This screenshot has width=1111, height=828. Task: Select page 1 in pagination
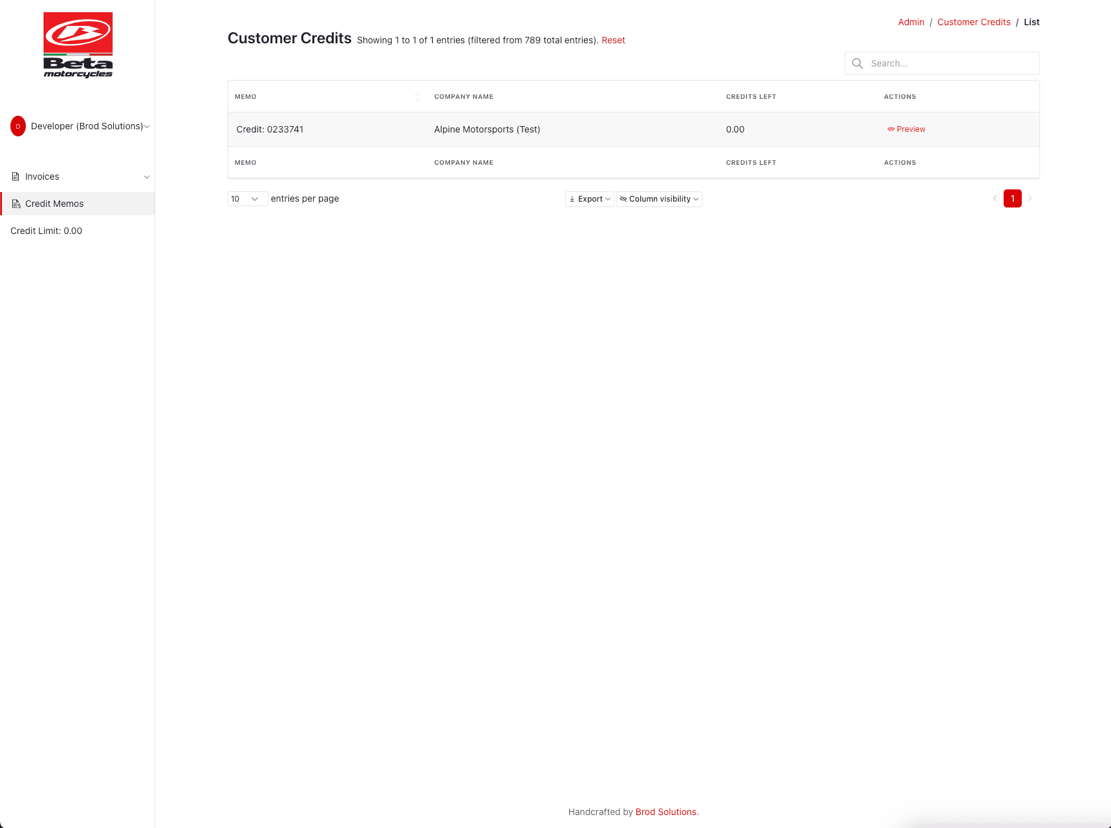tap(1012, 198)
